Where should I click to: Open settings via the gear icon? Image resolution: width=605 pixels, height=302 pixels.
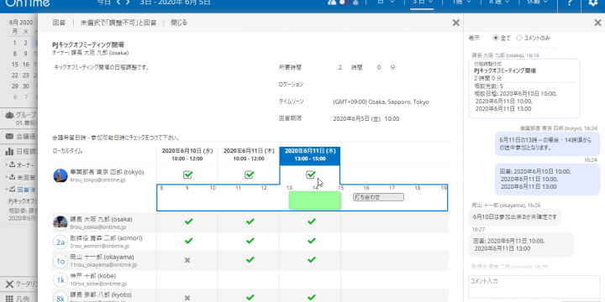point(592,3)
